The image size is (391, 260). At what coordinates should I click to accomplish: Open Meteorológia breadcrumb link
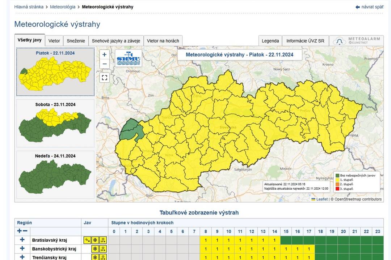(63, 7)
